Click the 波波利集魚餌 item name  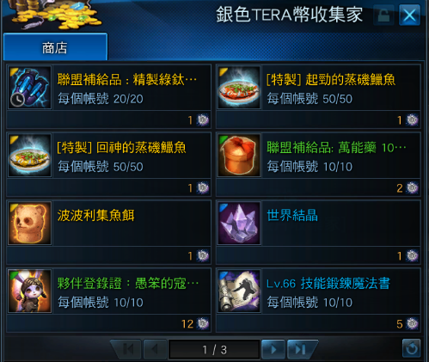tap(95, 216)
